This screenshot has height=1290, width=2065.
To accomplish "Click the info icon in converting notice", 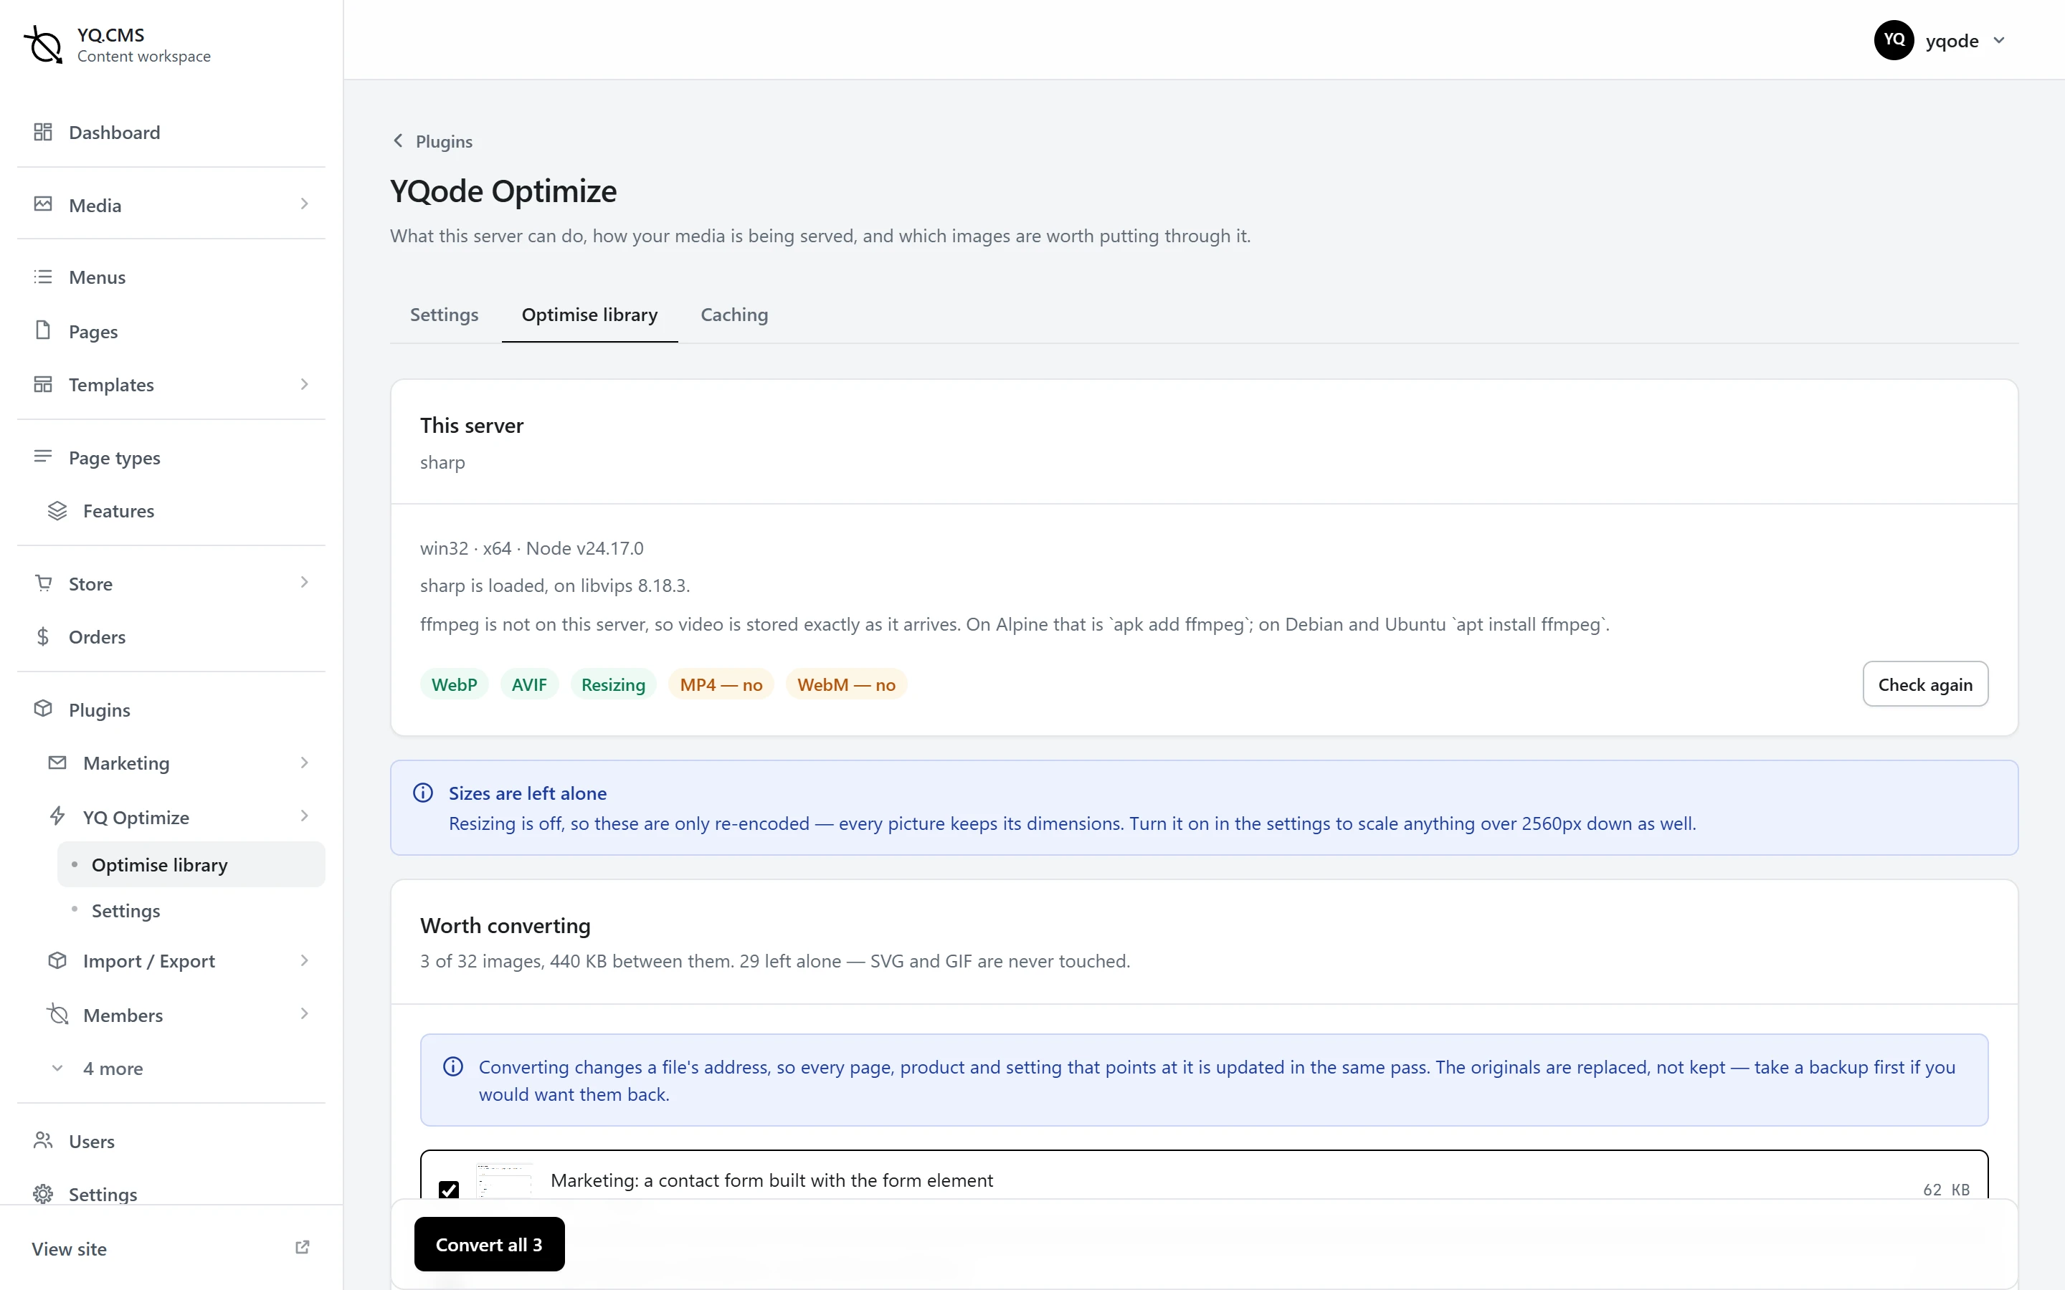I will [453, 1066].
